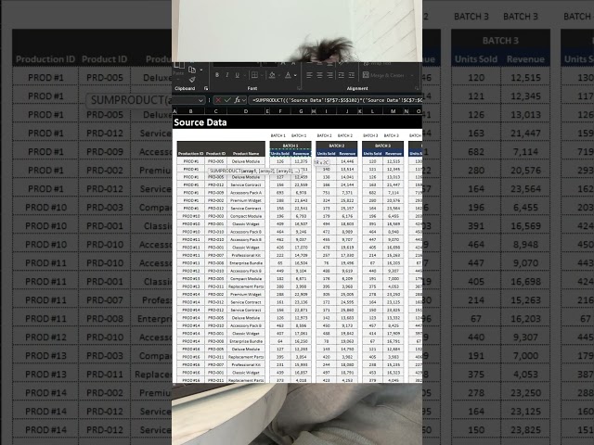Image resolution: width=594 pixels, height=445 pixels.
Task: Click the Increase Indent icon
Action: pyautogui.click(x=352, y=75)
